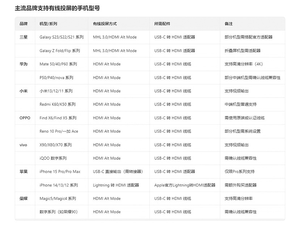Click 部分中端机型需确认线缆兼容性 note
This screenshot has width=286, height=227.
point(252,78)
